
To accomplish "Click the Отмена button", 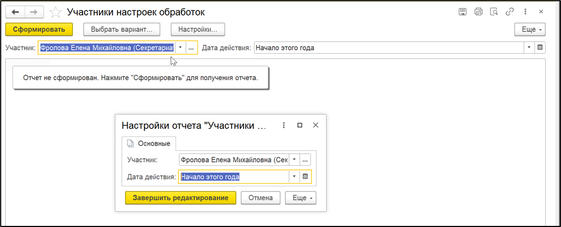I will click(261, 198).
